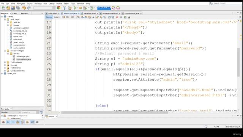The image size is (243, 137).
Task: Open the Debug menu
Action: (52, 3)
